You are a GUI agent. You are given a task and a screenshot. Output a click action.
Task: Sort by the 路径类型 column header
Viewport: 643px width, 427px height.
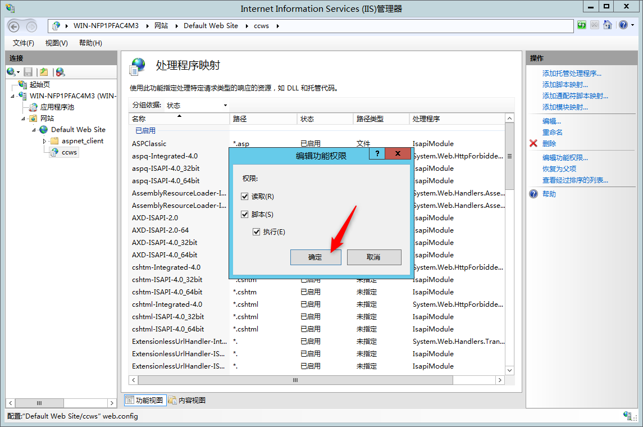click(381, 119)
